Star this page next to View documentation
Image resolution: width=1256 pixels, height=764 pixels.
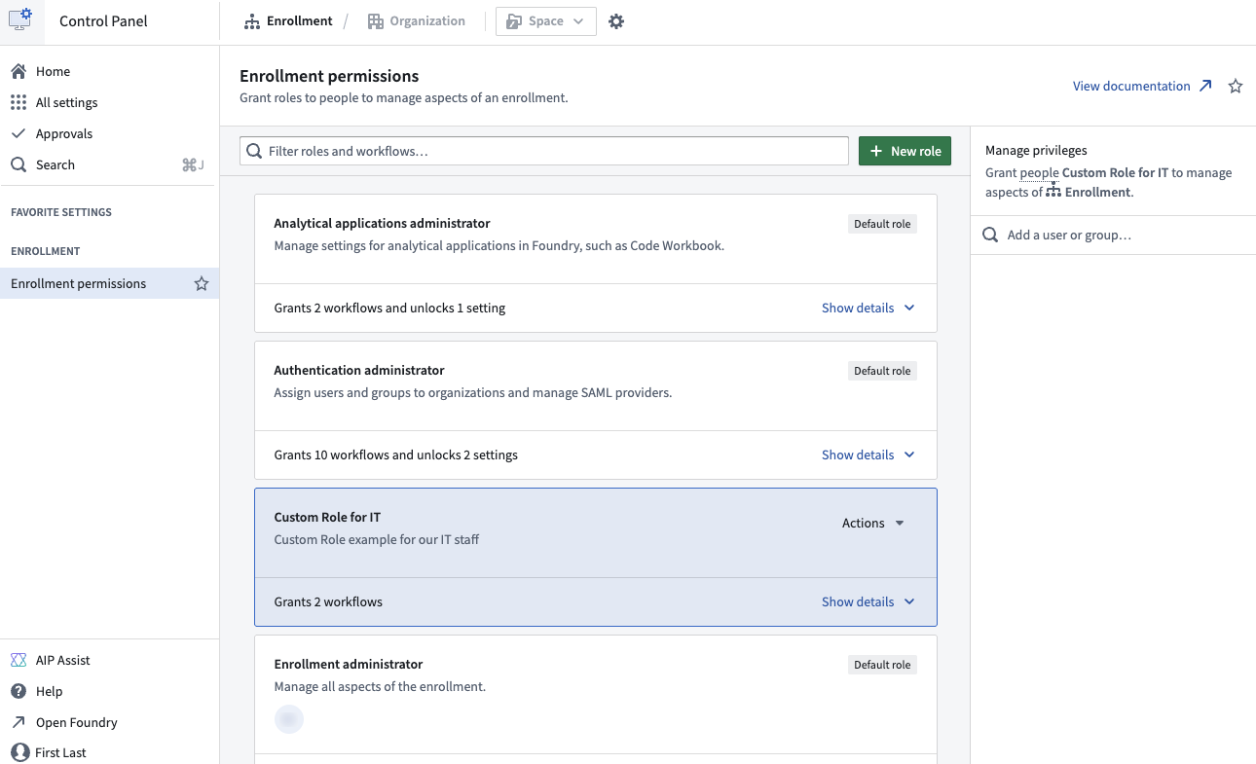pos(1235,86)
